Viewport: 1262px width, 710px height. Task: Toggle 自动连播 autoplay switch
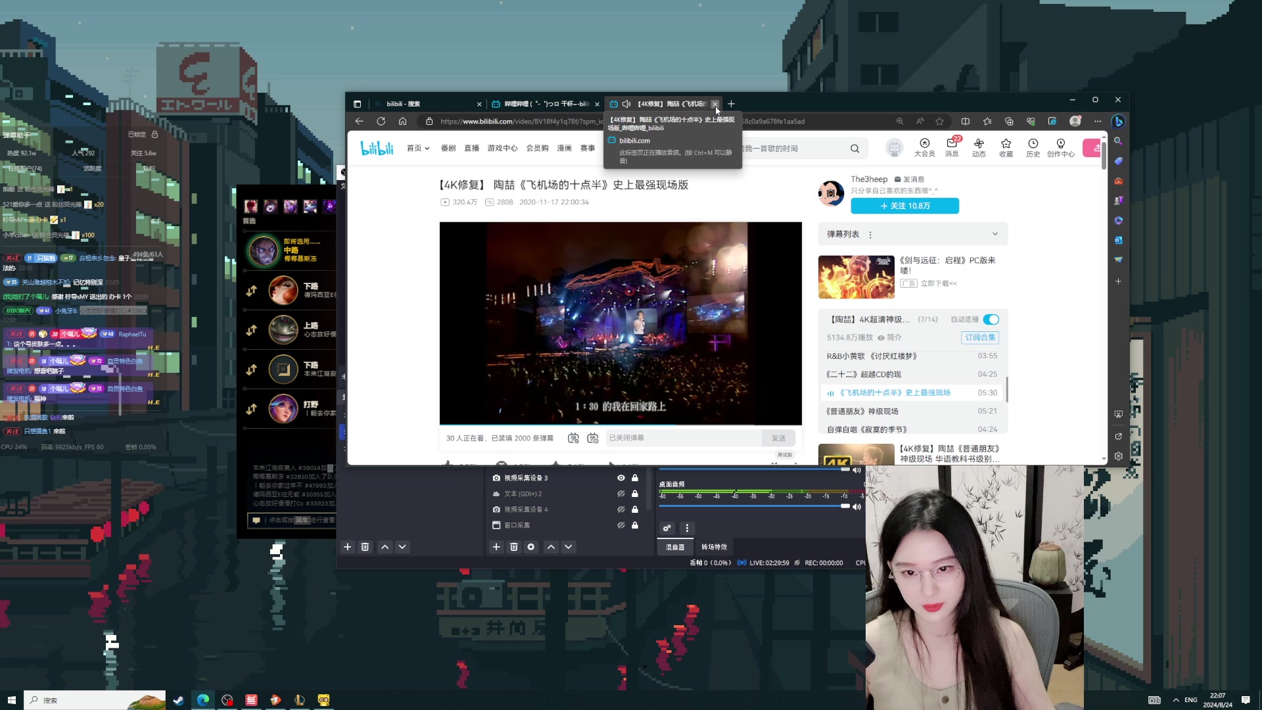pos(991,319)
